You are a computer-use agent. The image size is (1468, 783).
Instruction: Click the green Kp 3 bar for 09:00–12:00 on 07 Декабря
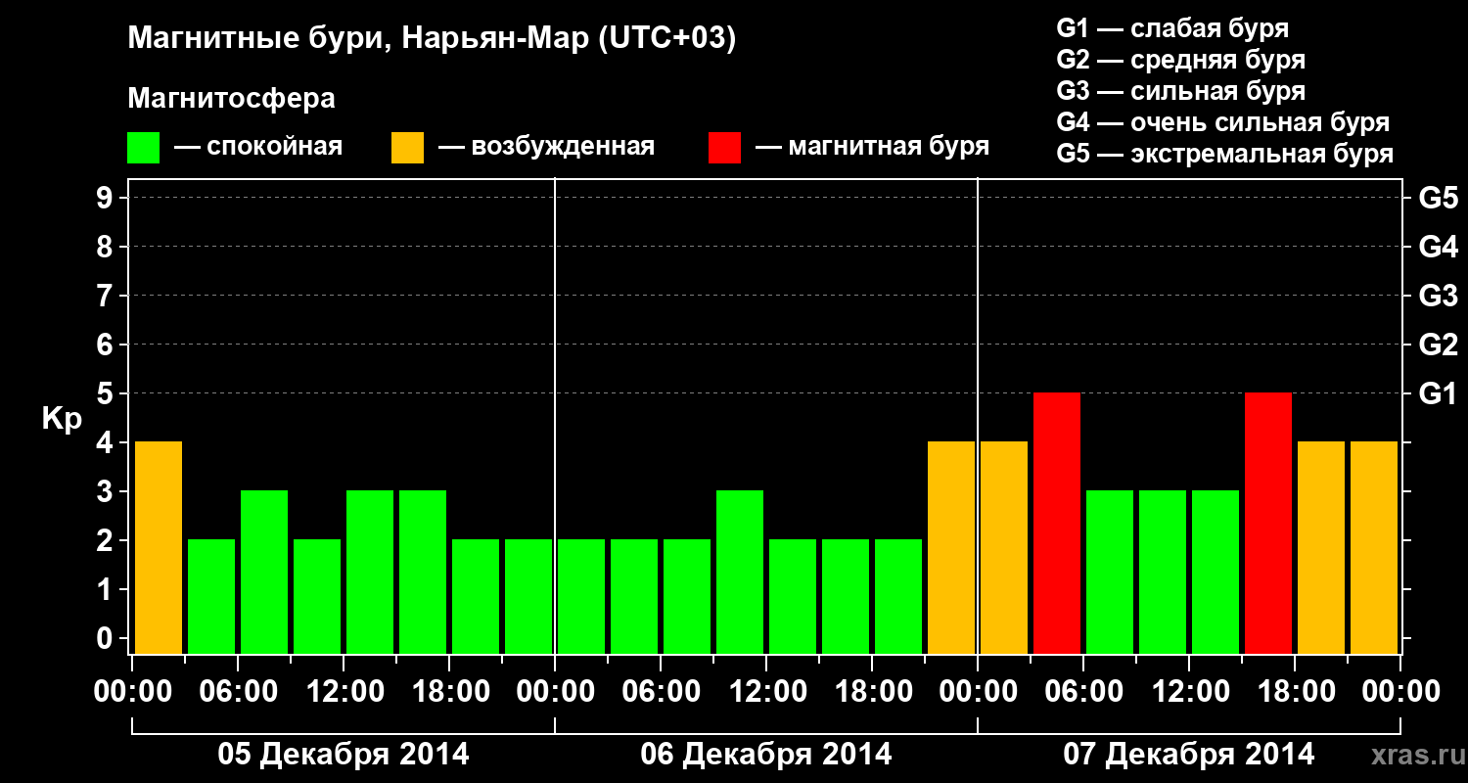[x=1163, y=572]
